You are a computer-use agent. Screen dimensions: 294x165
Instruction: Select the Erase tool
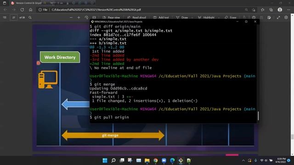click(x=231, y=17)
